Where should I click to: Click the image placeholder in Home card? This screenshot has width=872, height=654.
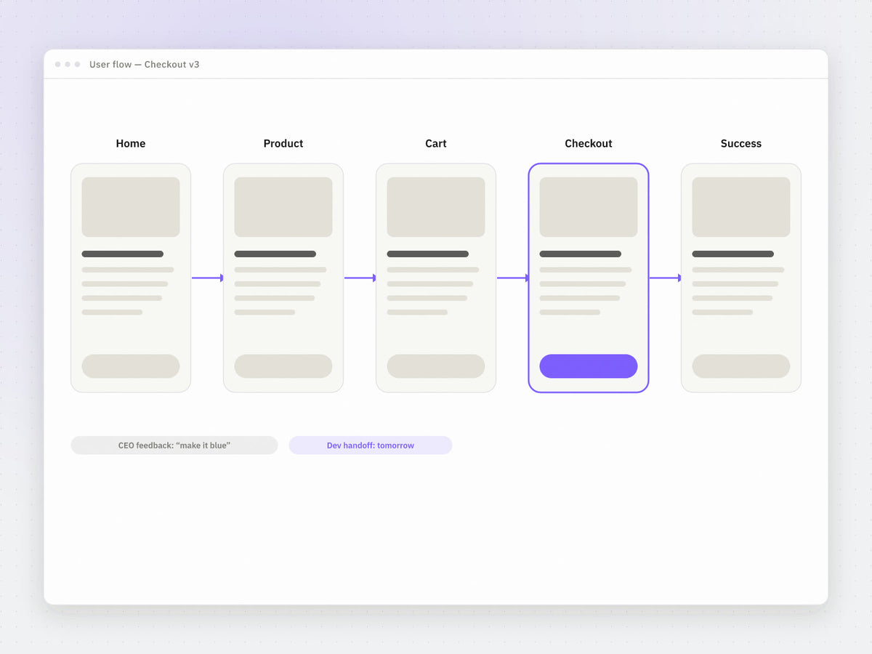[x=131, y=207]
